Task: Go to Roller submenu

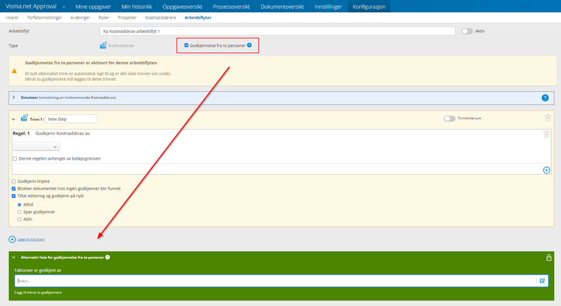Action: pos(104,17)
